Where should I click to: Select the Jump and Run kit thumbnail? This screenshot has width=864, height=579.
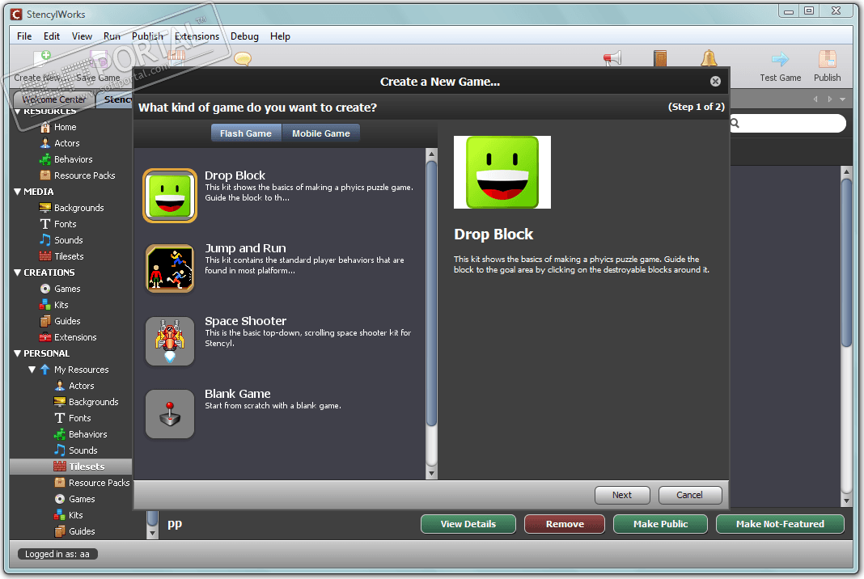[x=170, y=268]
